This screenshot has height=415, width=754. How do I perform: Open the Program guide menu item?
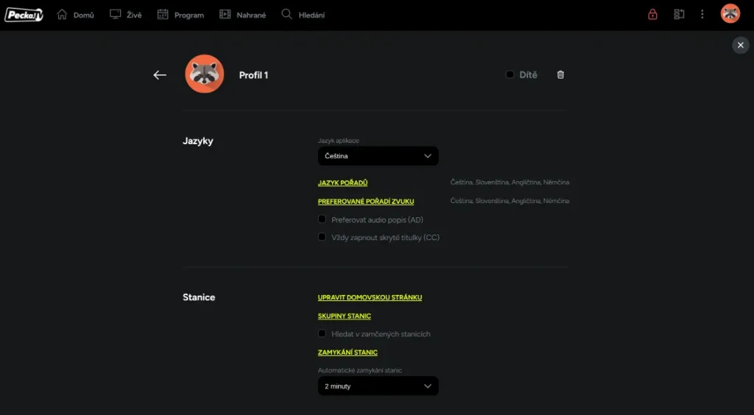pyautogui.click(x=180, y=15)
